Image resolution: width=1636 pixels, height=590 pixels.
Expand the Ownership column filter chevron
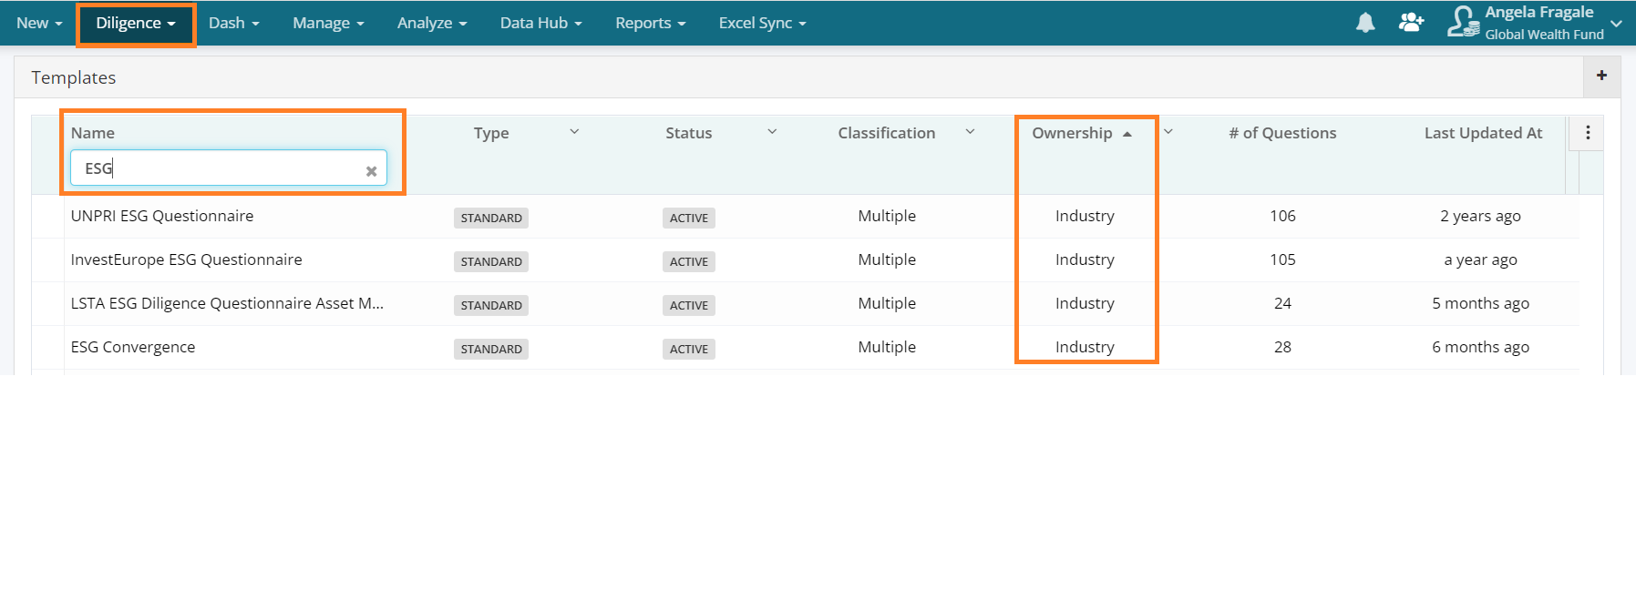[x=1168, y=132]
